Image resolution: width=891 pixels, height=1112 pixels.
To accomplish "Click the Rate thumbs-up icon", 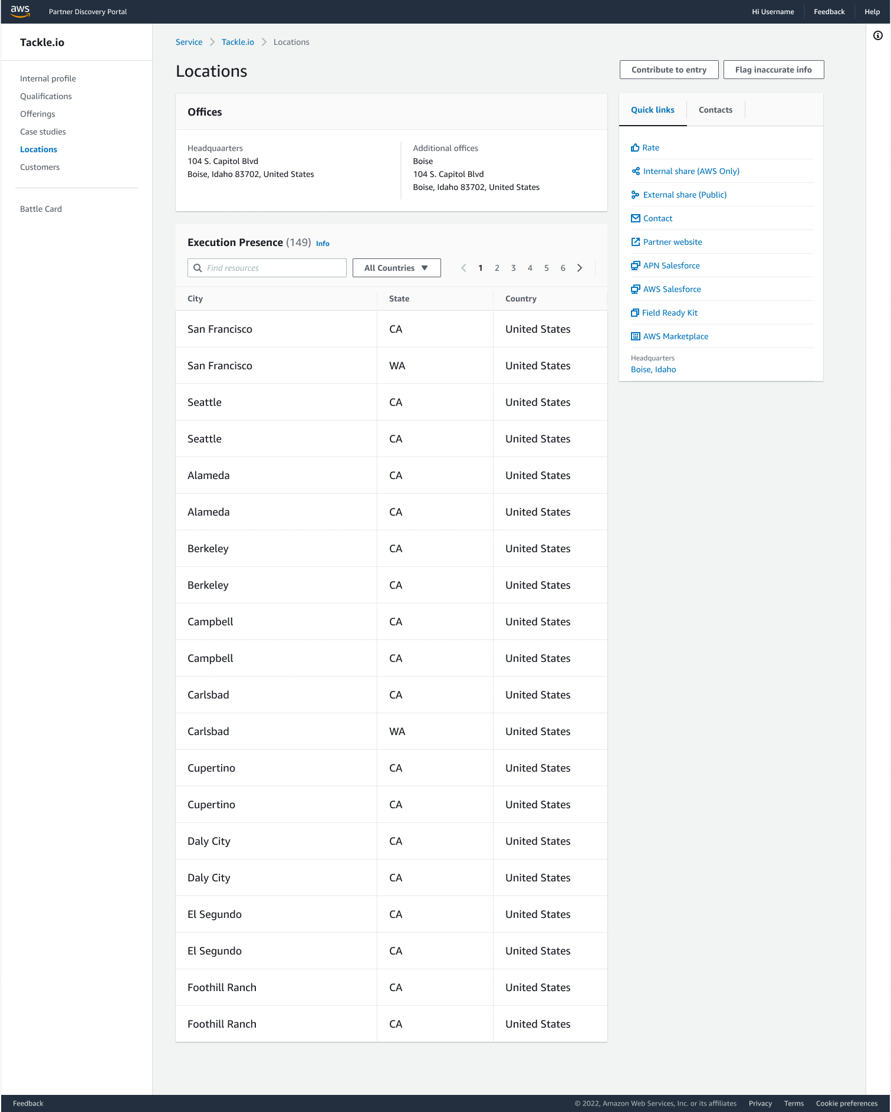I will (635, 147).
